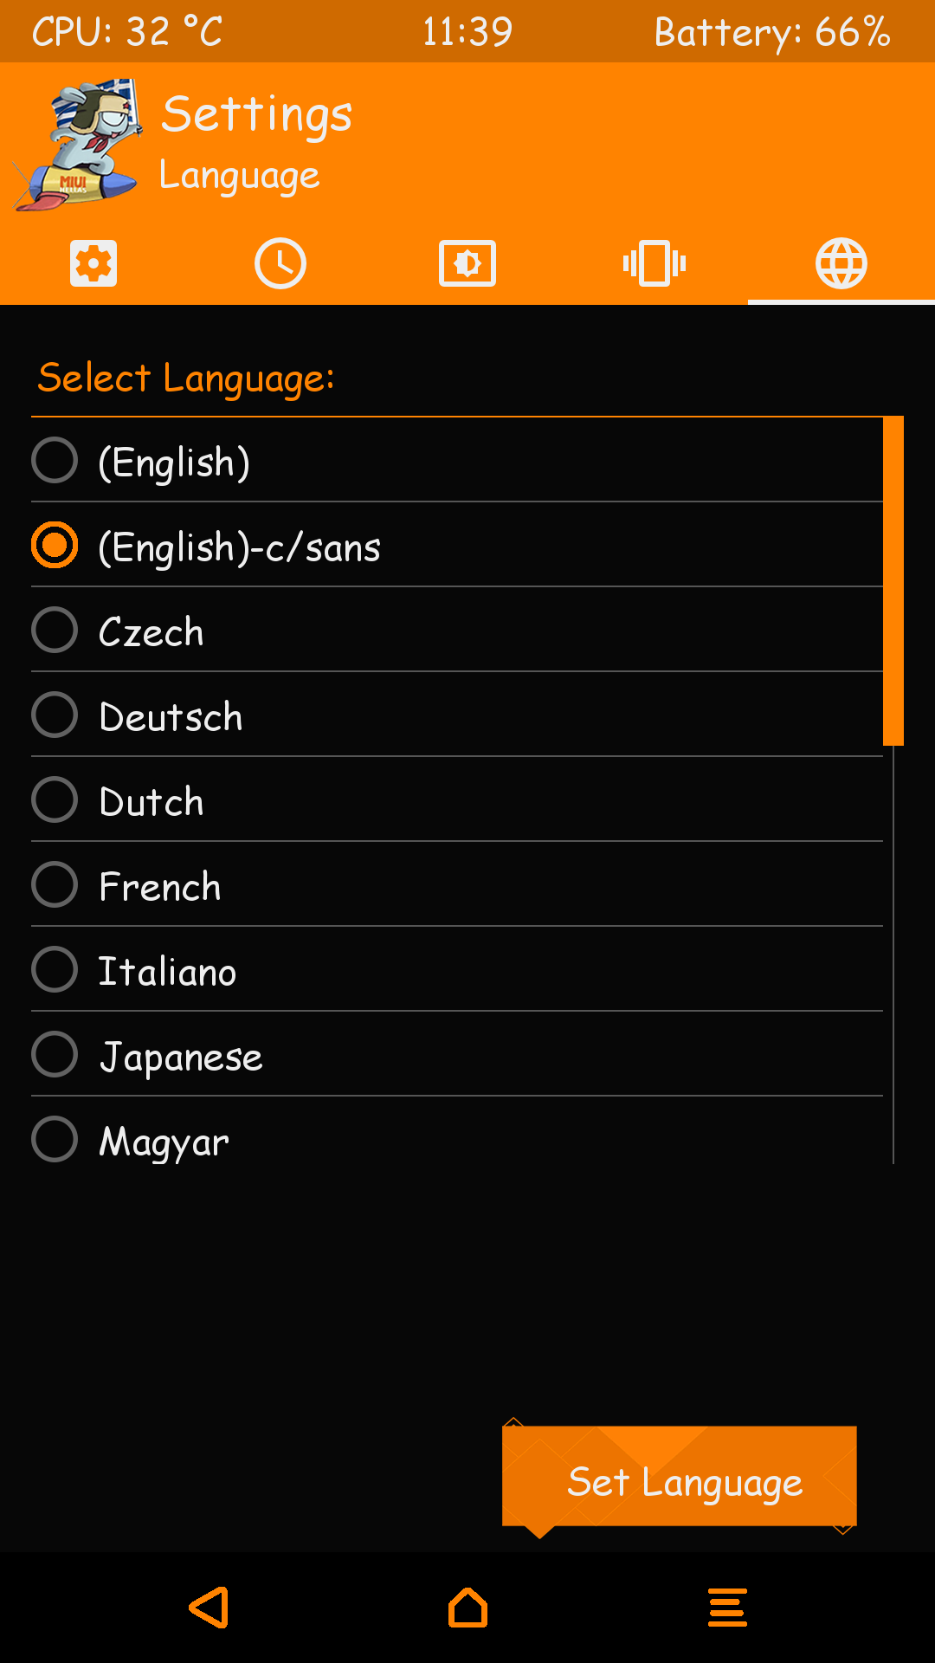
Task: Tap the home navigation icon
Action: tap(467, 1608)
